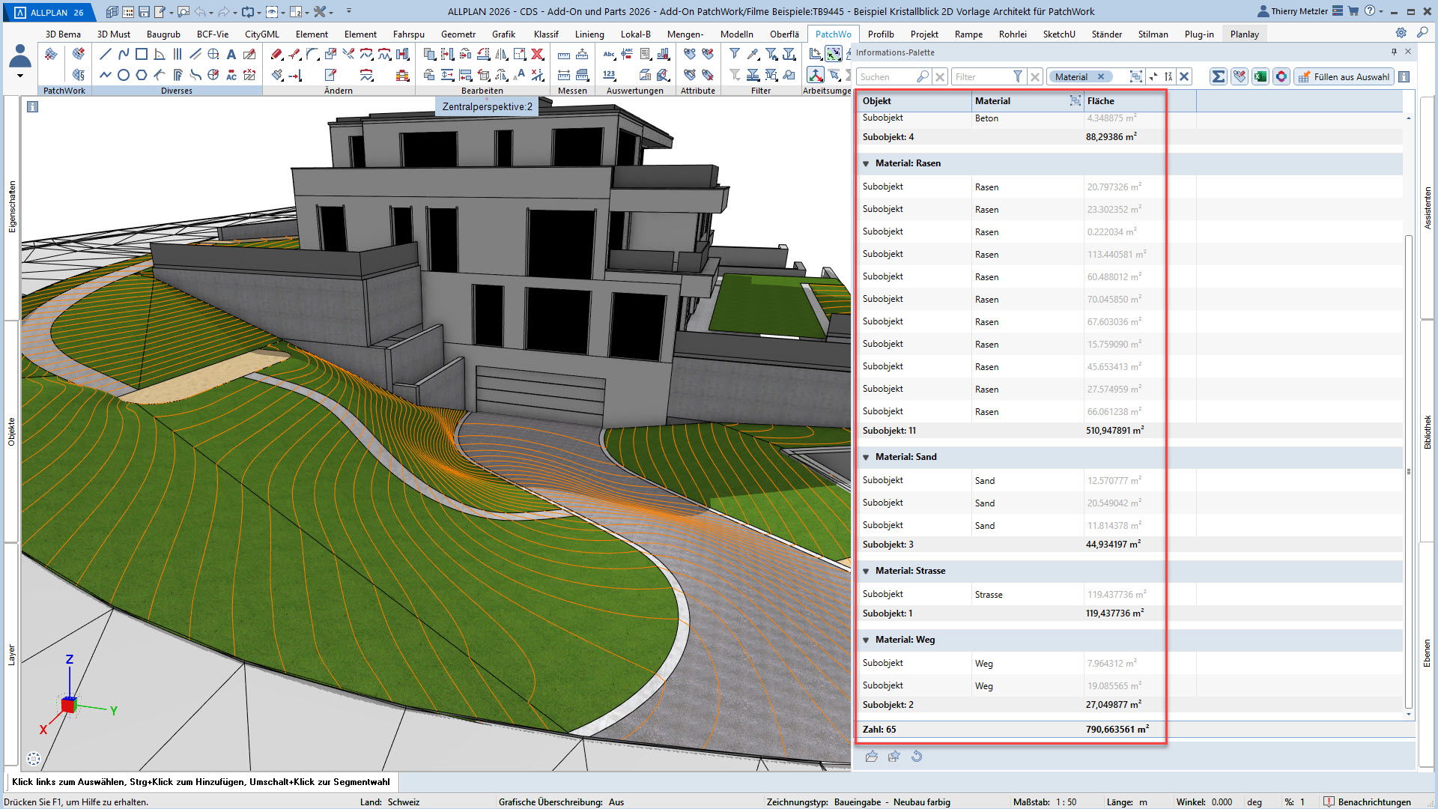Click into the Suchen search field

click(x=886, y=76)
